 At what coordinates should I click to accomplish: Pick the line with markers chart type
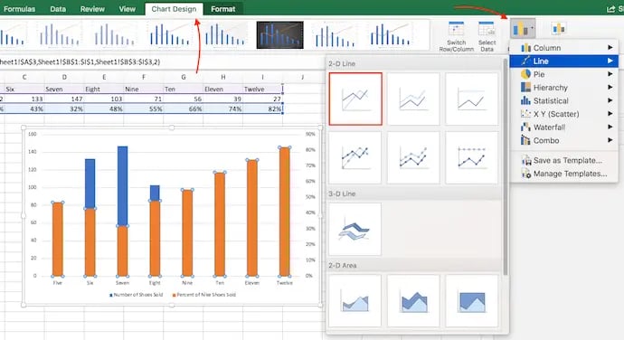[355, 157]
